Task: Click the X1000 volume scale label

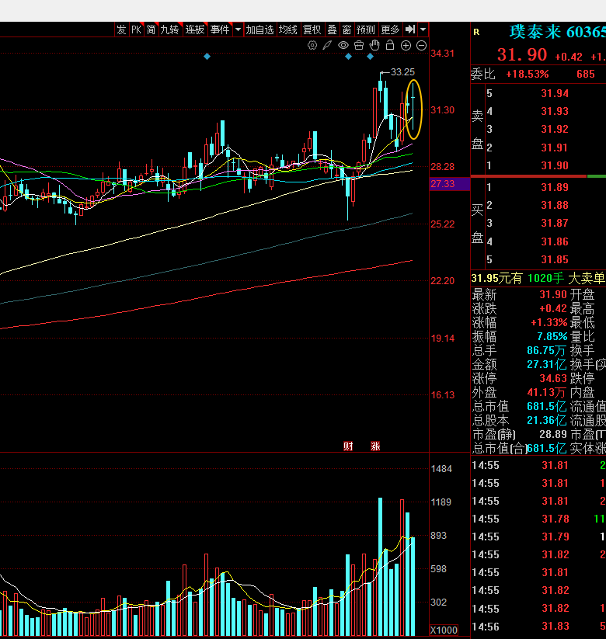Action: [x=444, y=630]
